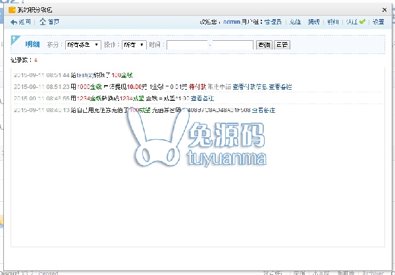Expand the 积分 type dropdown
Image resolution: width=395 pixels, height=275 pixels.
(x=82, y=45)
